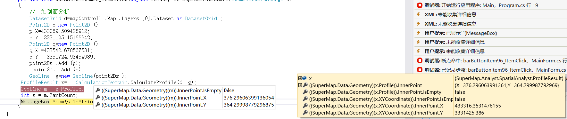The width and height of the screenshot is (567, 119).
Task: Click the line point2Ds .Add (p);
Action: tap(55, 63)
